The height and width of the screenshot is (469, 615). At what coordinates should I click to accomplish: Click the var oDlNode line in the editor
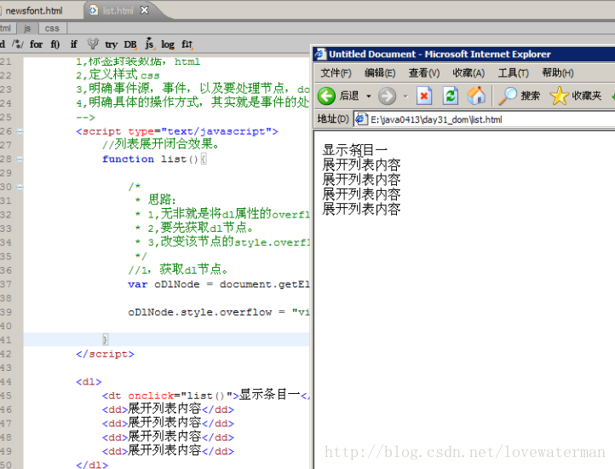click(x=218, y=285)
